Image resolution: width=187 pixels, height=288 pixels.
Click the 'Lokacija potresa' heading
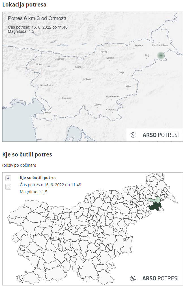tap(24, 5)
